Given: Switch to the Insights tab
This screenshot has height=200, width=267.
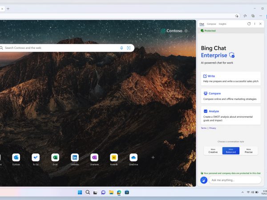Looking at the screenshot, I should 222,24.
